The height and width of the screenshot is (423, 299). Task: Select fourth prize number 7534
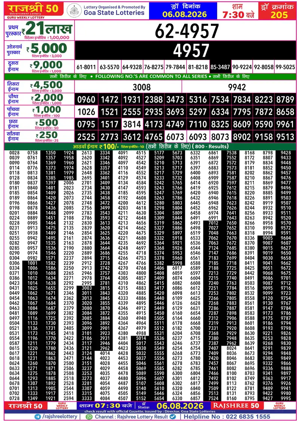[x=220, y=99]
